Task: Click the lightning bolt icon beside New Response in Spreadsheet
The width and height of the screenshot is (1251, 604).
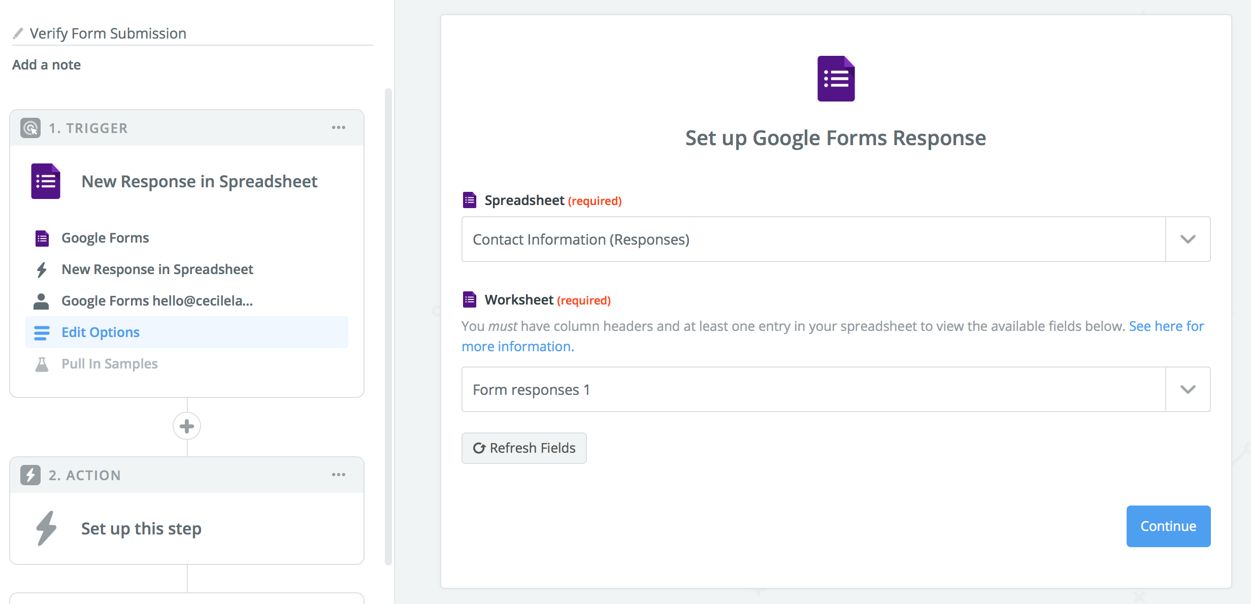Action: click(x=43, y=269)
